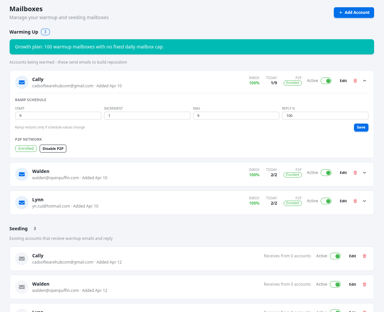Collapse Cally's ramp schedule panel
The height and width of the screenshot is (312, 384).
(364, 81)
